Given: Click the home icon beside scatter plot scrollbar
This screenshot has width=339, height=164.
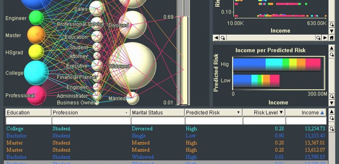Looking at the screenshot, I should [x=331, y=38].
